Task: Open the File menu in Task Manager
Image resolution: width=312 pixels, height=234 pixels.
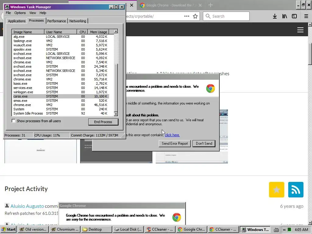Action: (8, 13)
